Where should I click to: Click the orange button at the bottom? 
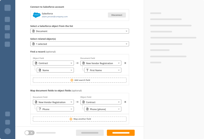[x=121, y=133]
